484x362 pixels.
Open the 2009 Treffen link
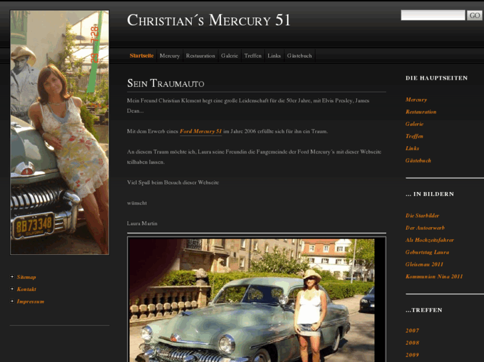412,355
